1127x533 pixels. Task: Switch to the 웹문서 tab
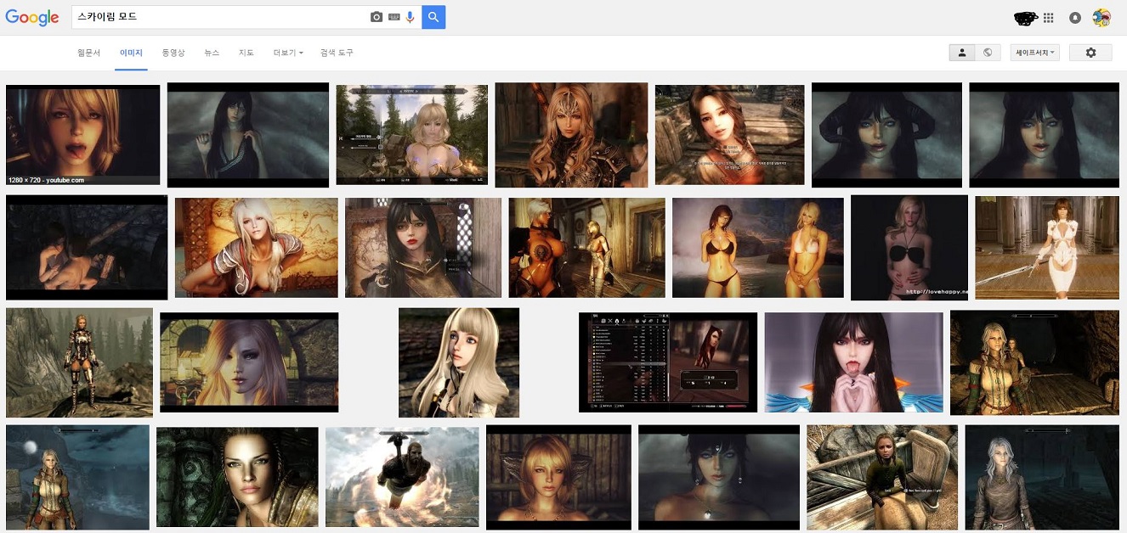[x=88, y=53]
